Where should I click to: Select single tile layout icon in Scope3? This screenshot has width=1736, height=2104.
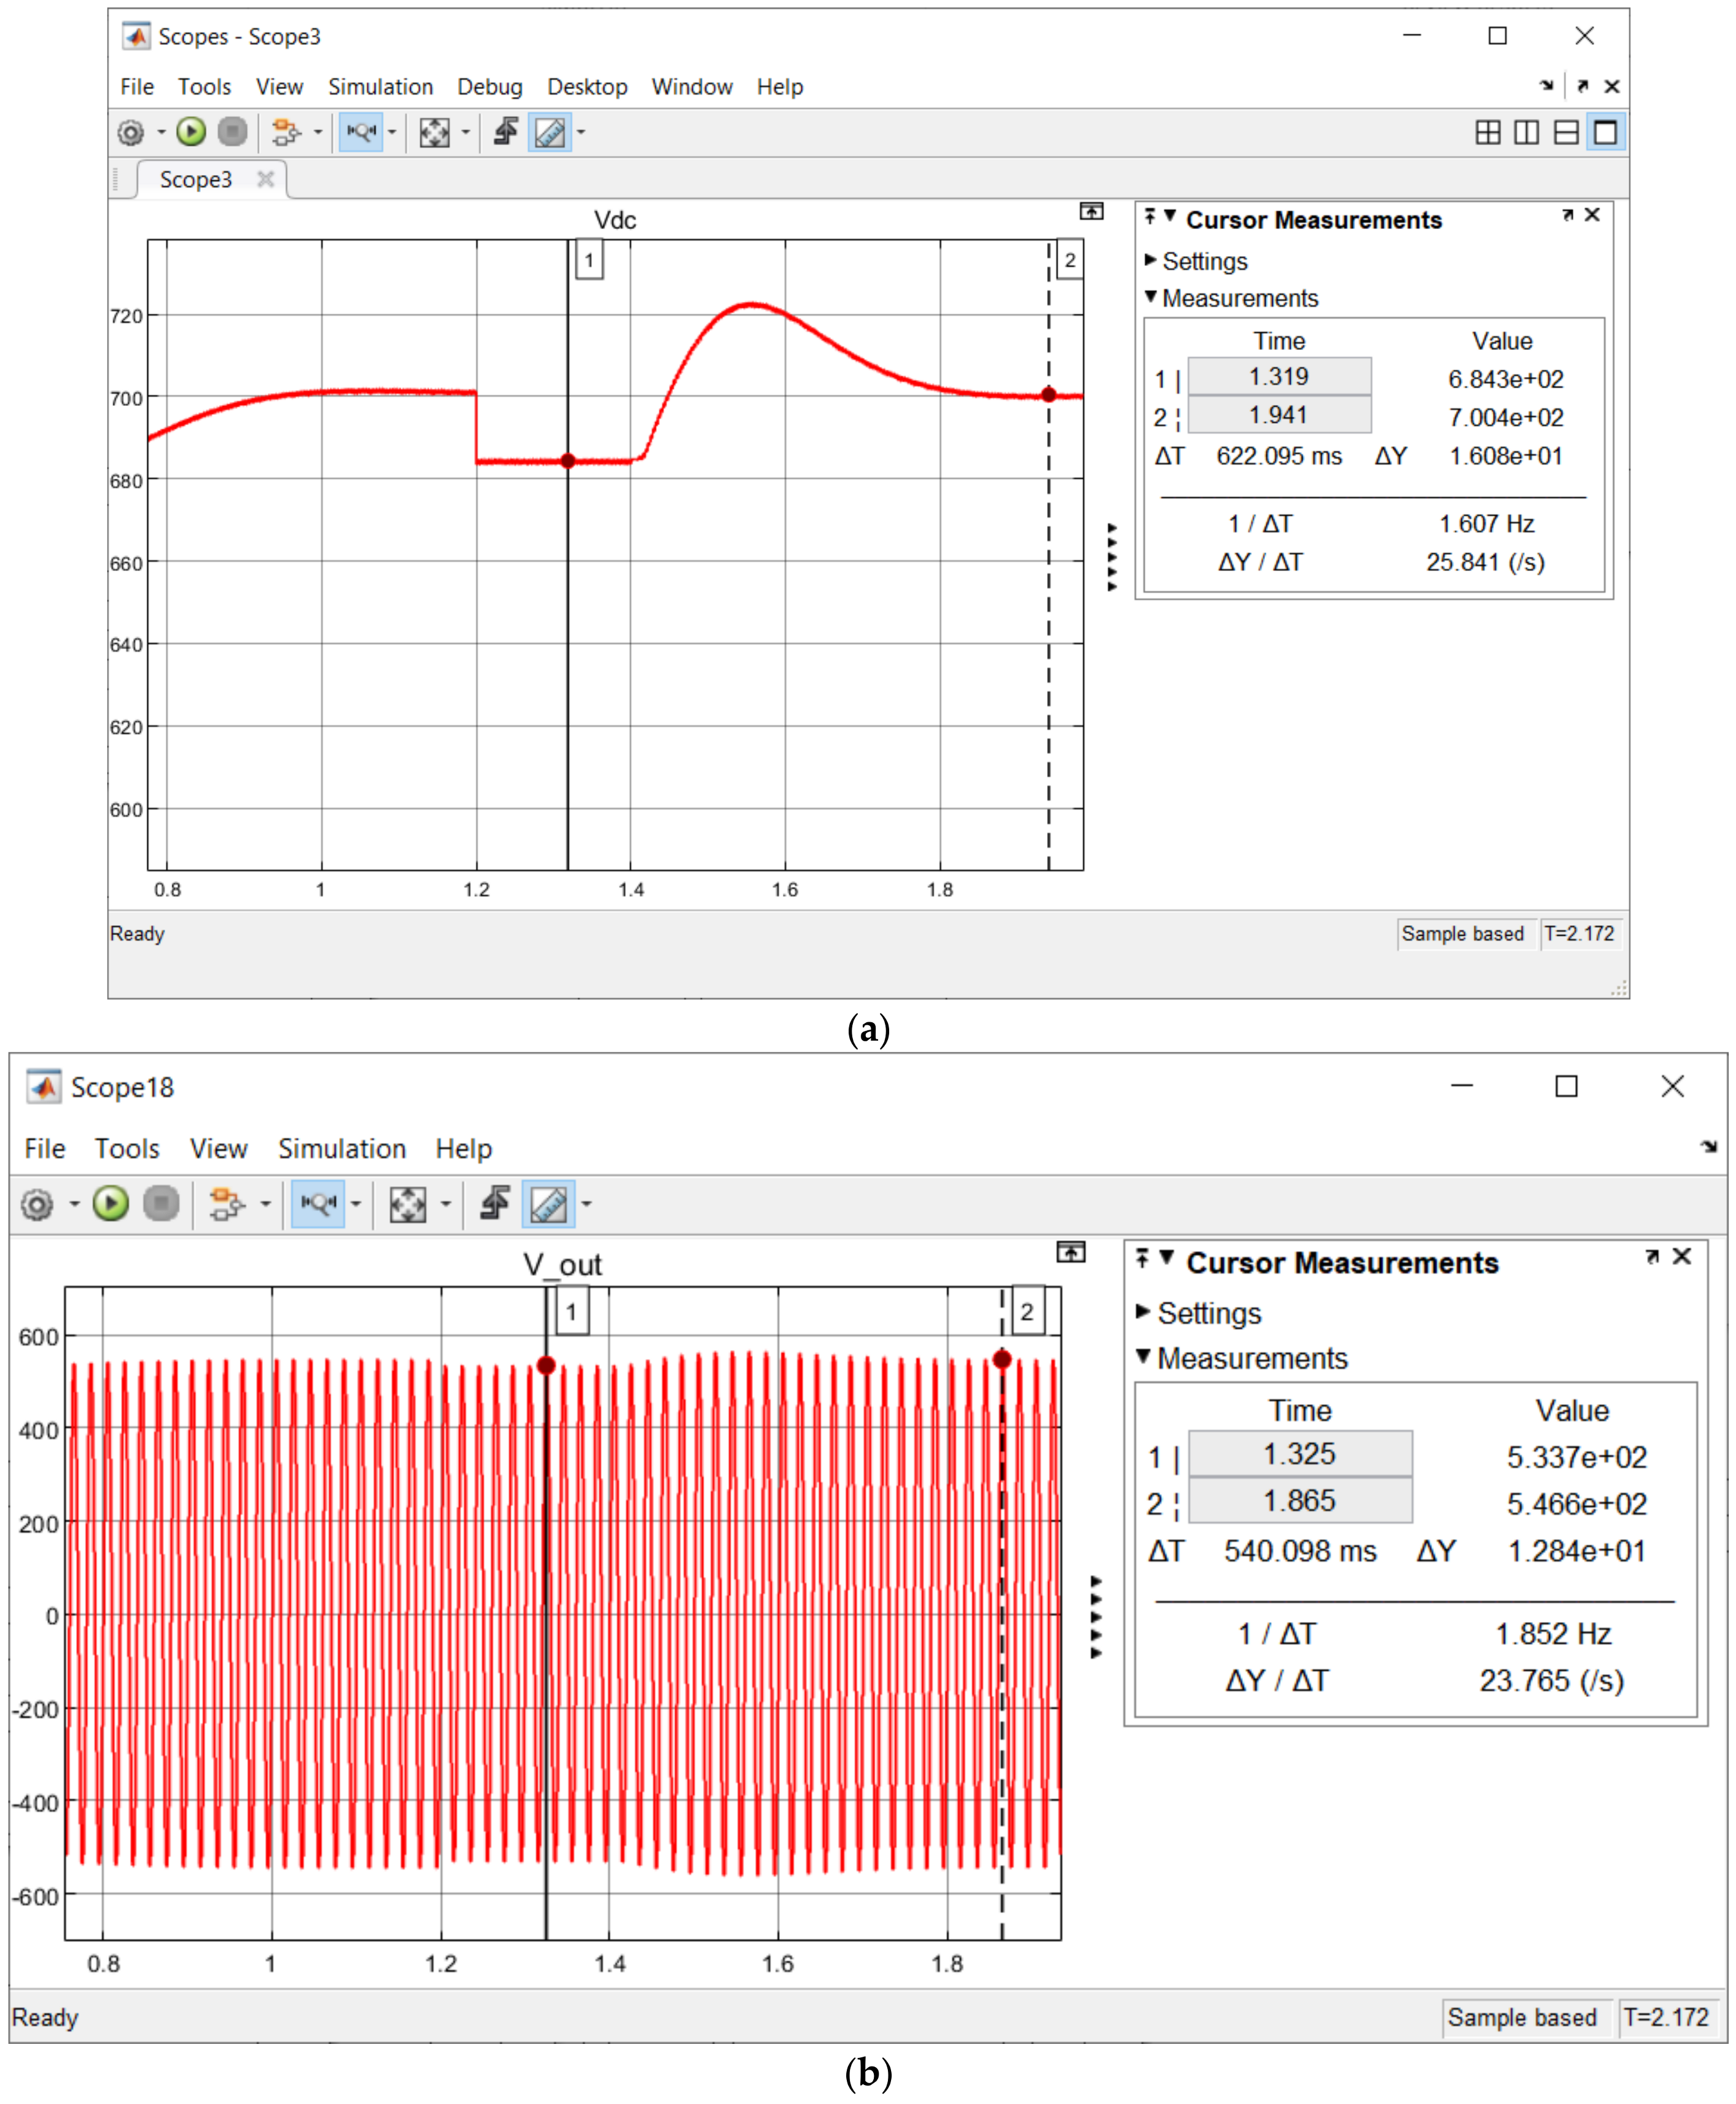point(1605,132)
